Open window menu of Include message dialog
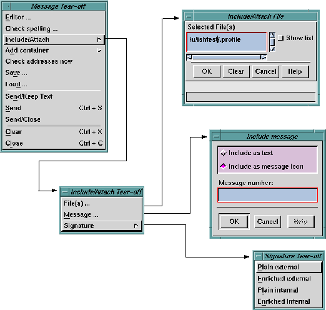The width and height of the screenshot is (326, 310). [217, 137]
